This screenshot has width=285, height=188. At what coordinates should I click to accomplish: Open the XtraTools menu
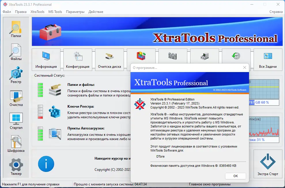[37, 12]
